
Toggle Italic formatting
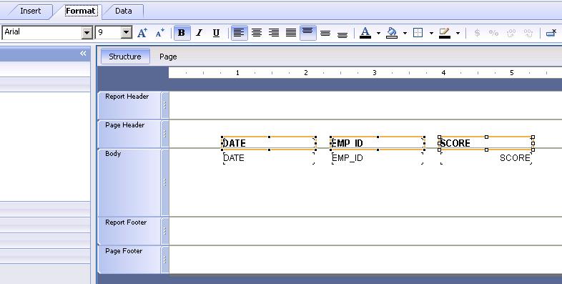199,33
